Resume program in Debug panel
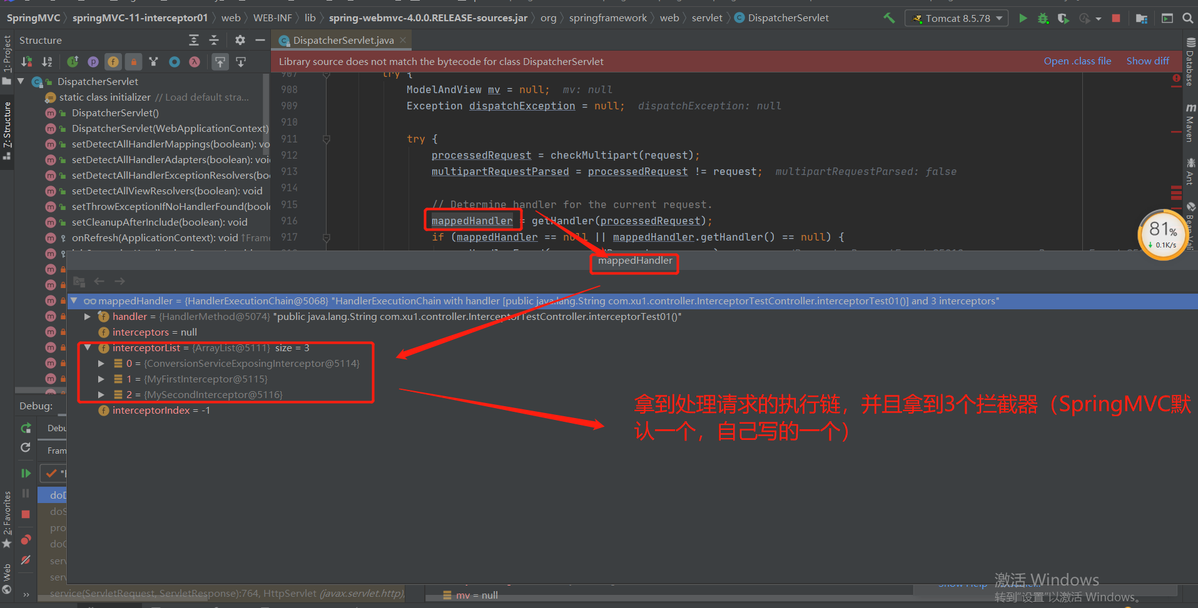The image size is (1198, 608). pyautogui.click(x=26, y=473)
